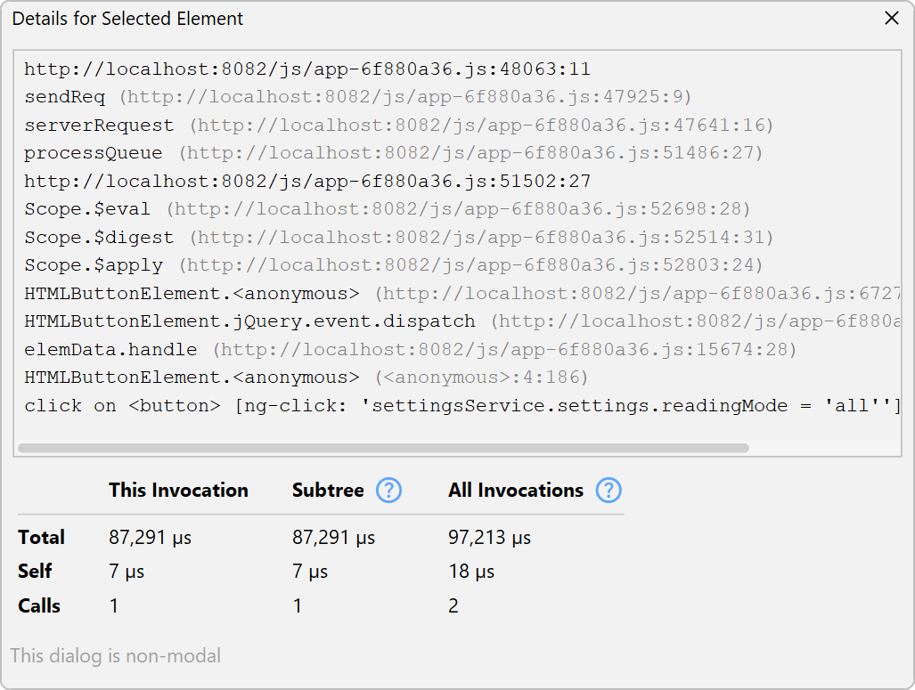
Task: Click the horizontal scrollbar under the stack trace
Action: tap(383, 448)
